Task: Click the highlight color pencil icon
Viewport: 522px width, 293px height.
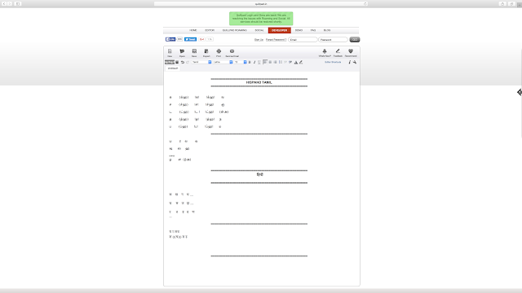Action: pyautogui.click(x=301, y=62)
